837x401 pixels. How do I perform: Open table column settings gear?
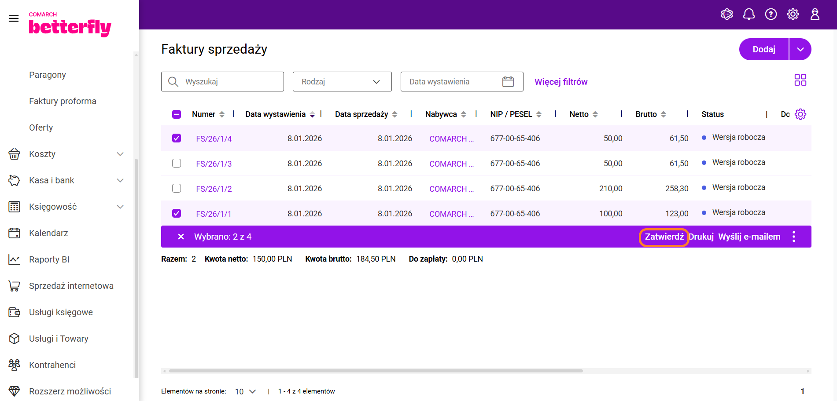(x=800, y=114)
